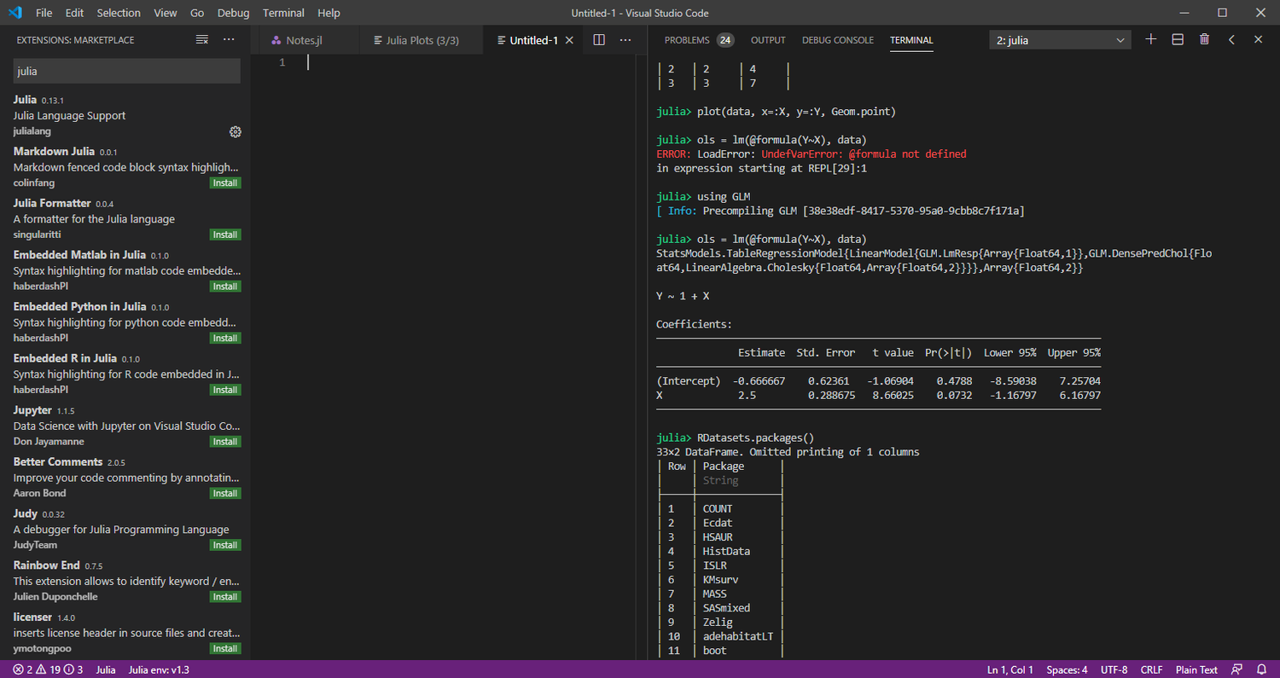
Task: Change indentation via 'Spaces: 4'
Action: (1067, 669)
